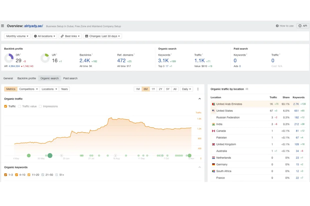310x206 pixels.
Task: Switch to the Organic search tab
Action: pyautogui.click(x=49, y=78)
